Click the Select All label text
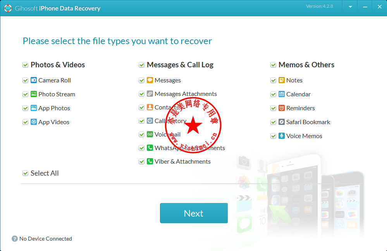The image size is (387, 251). (x=45, y=173)
